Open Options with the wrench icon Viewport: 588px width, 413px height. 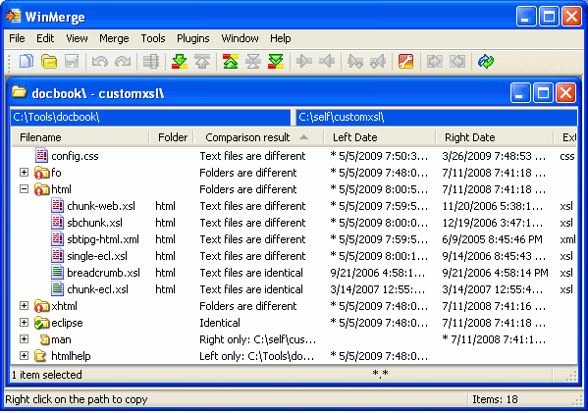tap(406, 61)
